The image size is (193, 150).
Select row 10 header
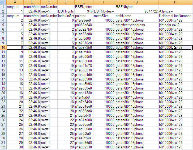3,48
